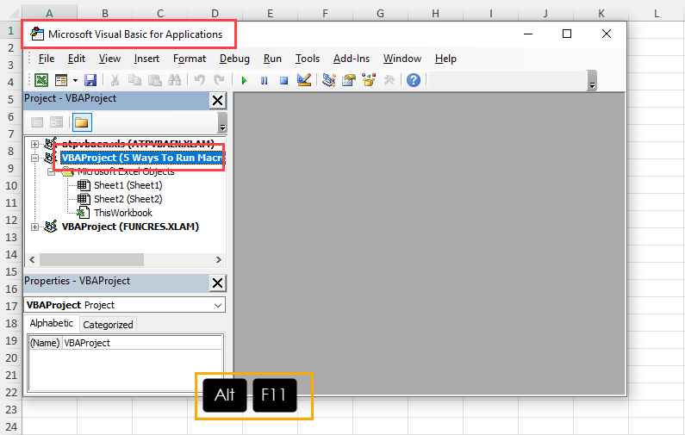Open the Insert menu

tap(146, 59)
